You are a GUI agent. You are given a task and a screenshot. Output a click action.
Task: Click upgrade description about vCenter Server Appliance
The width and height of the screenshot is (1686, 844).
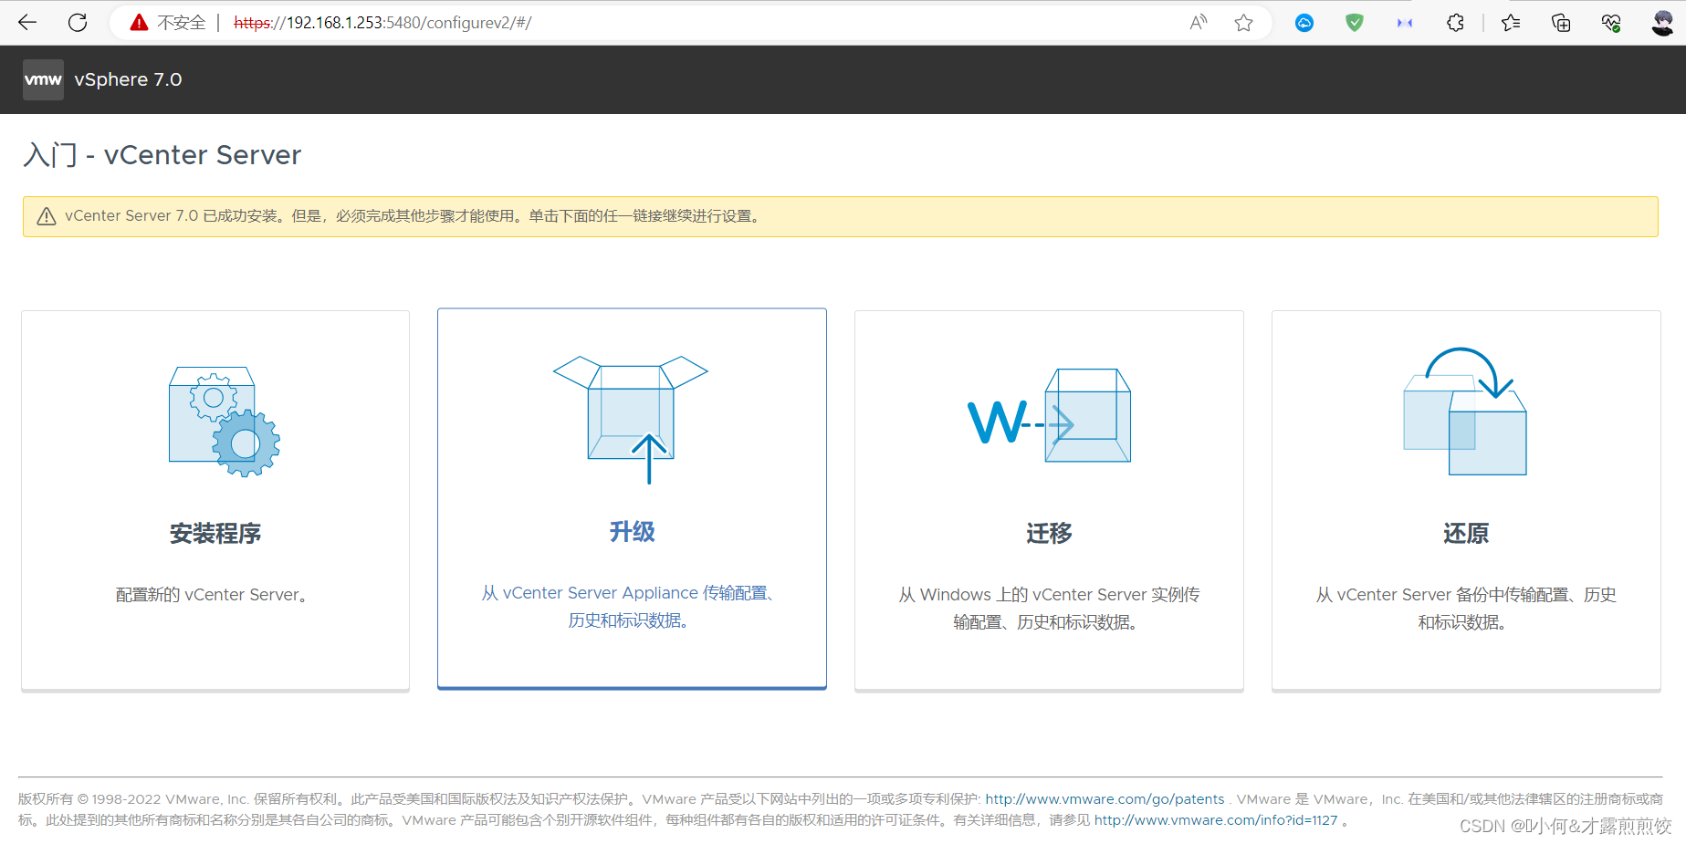(631, 607)
